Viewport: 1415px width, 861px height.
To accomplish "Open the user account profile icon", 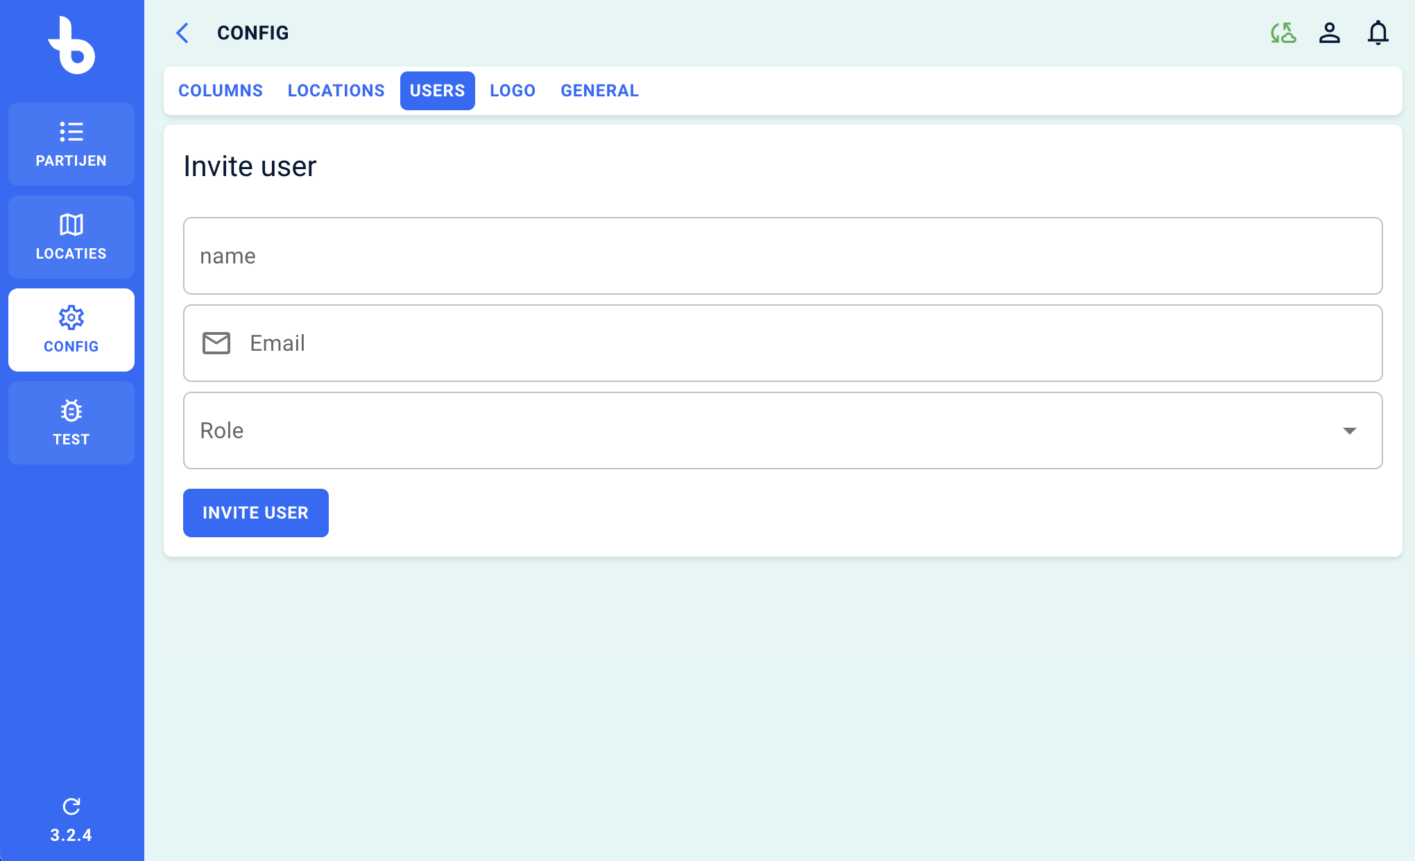I will click(x=1330, y=33).
